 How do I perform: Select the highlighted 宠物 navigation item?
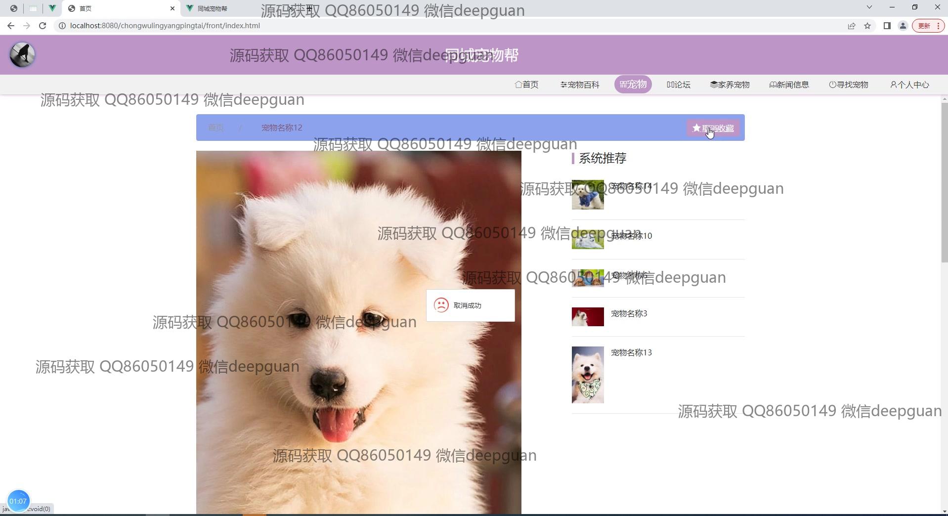tap(633, 85)
